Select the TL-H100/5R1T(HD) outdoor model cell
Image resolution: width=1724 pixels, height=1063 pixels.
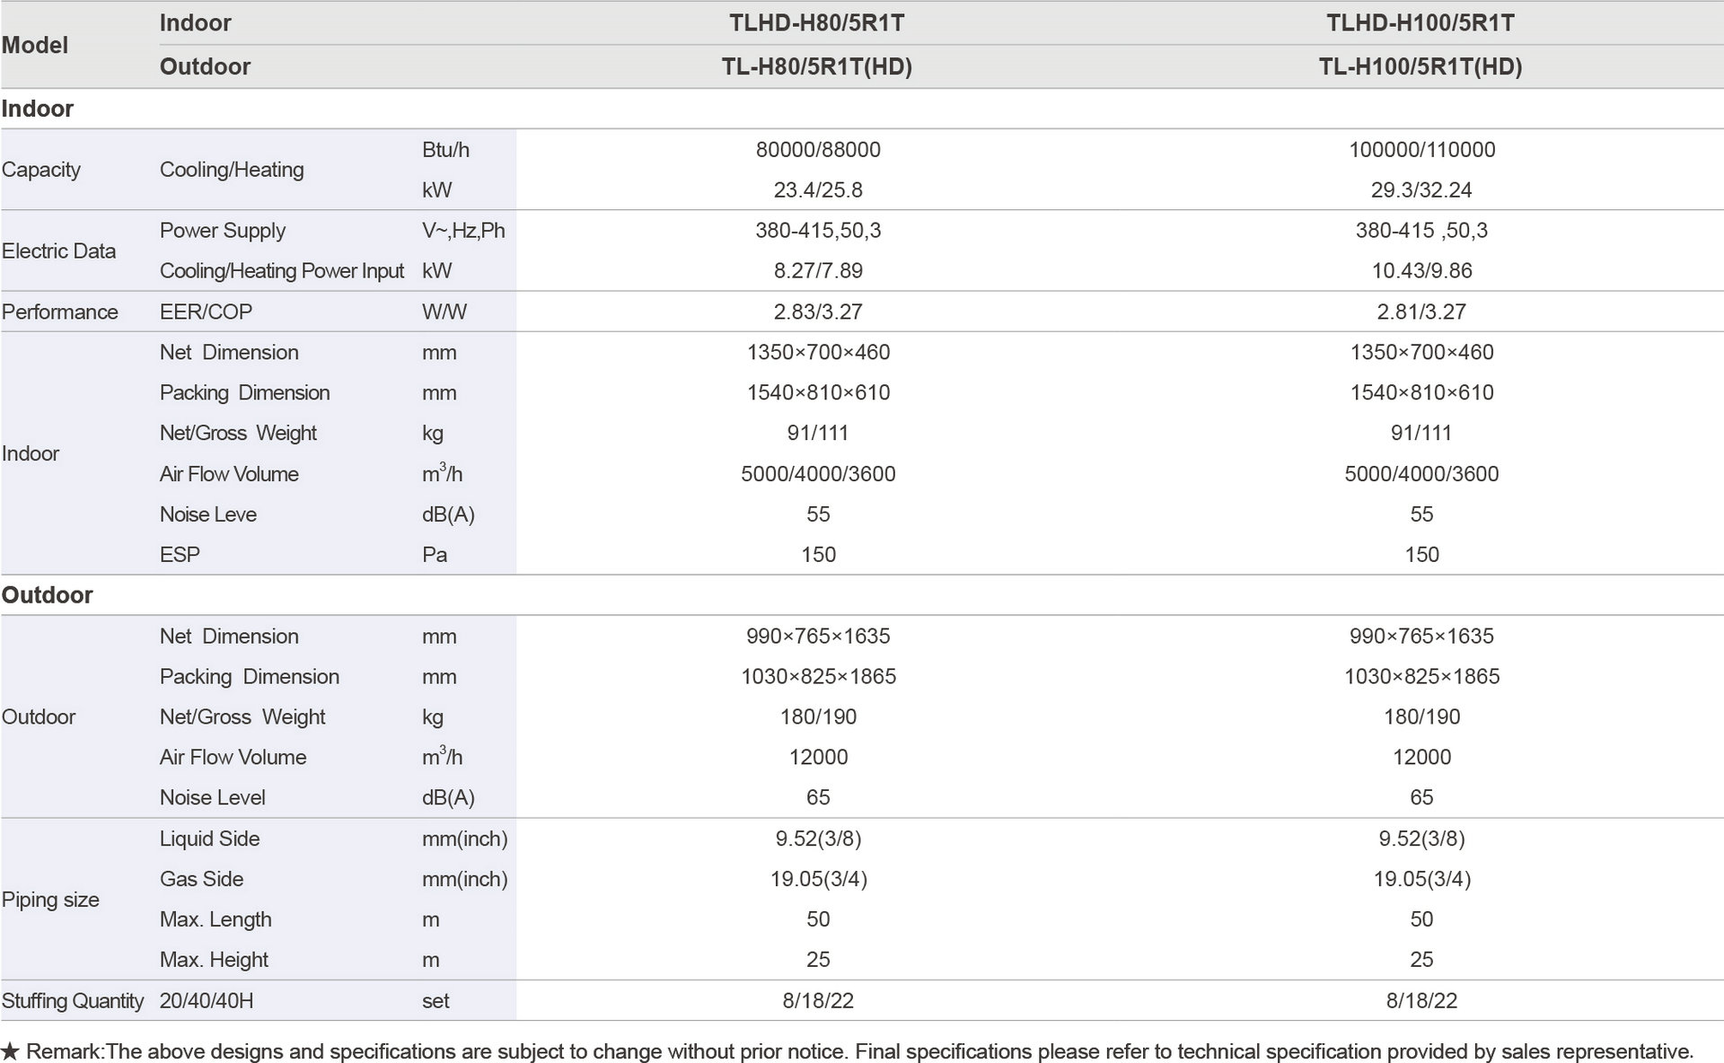click(1421, 67)
